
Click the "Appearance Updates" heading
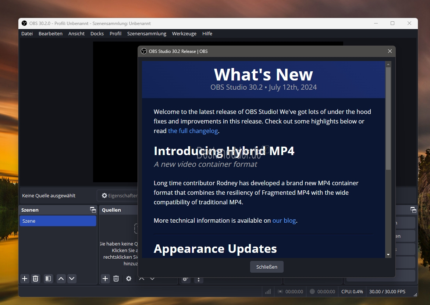(215, 249)
